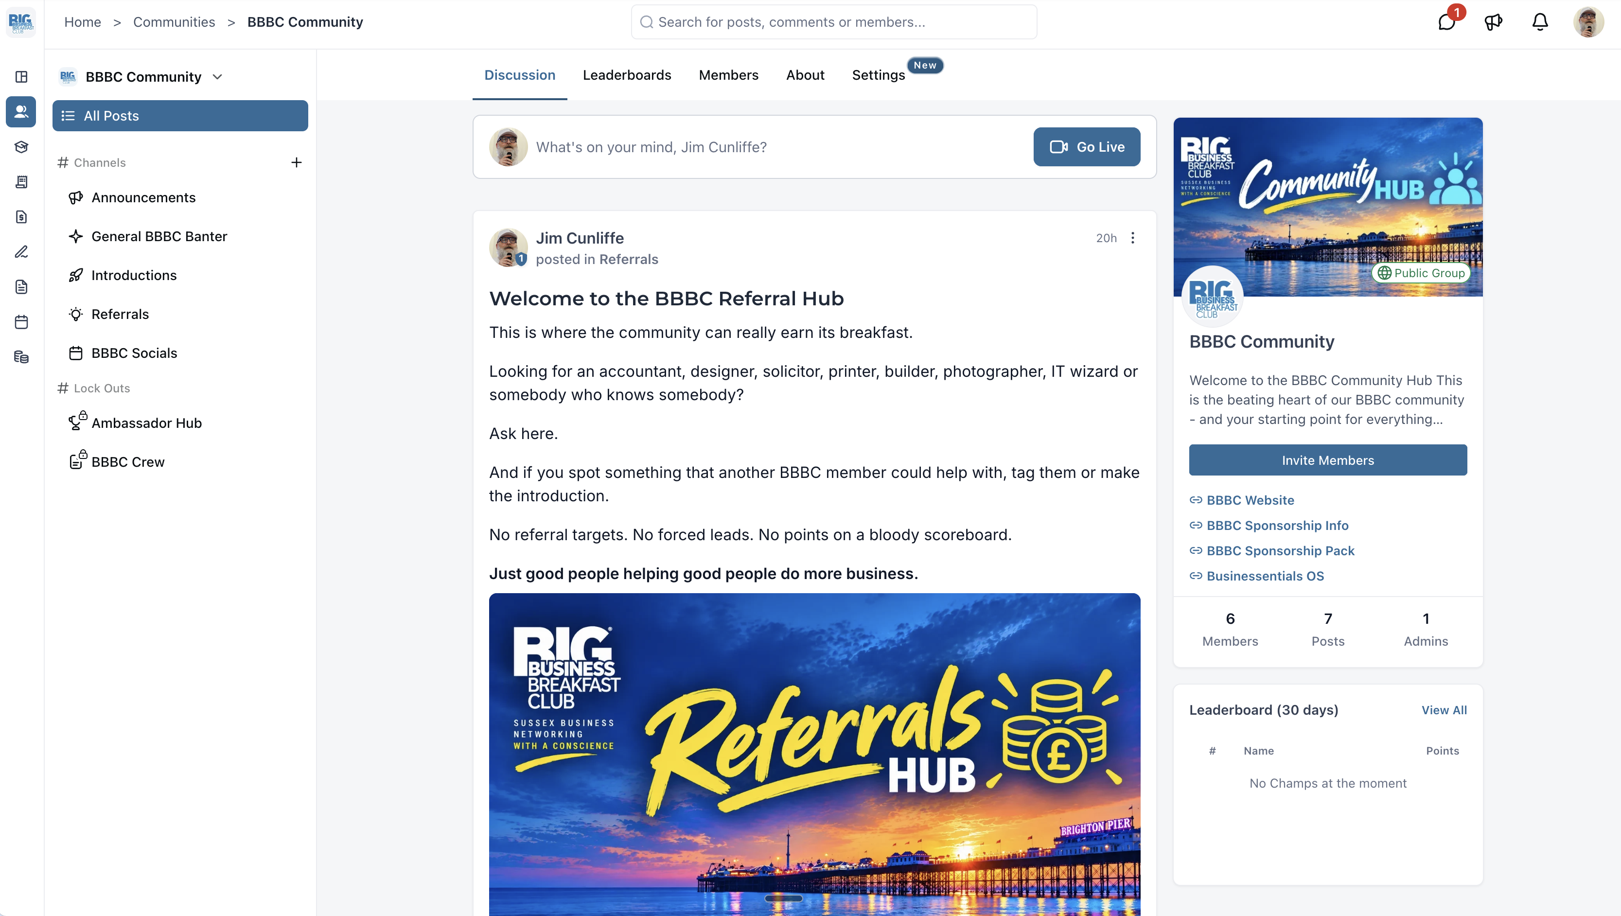Switch to the Members tab
The width and height of the screenshot is (1621, 916).
tap(728, 75)
